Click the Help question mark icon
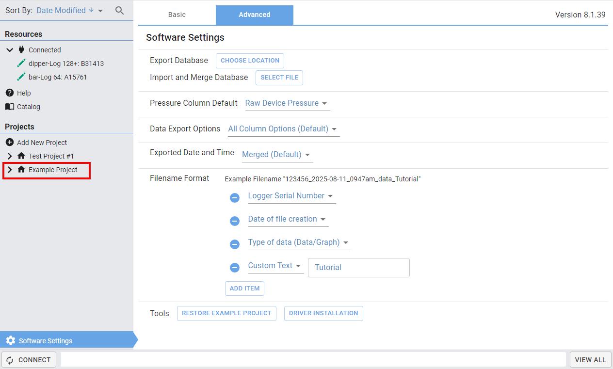Screen dimensions: 613x369 (10, 93)
